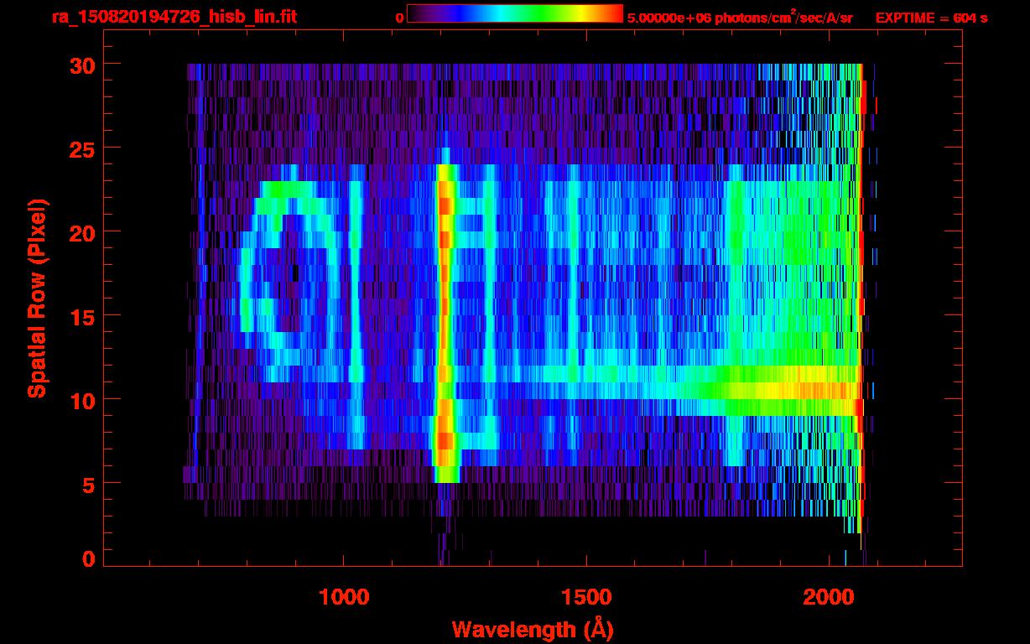
Task: Click the x-axis tick label 1500
Action: 586,596
